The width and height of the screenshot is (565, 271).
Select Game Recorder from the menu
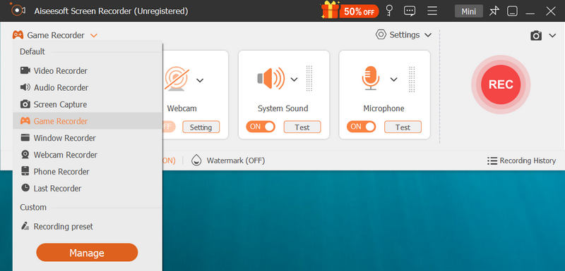87,121
